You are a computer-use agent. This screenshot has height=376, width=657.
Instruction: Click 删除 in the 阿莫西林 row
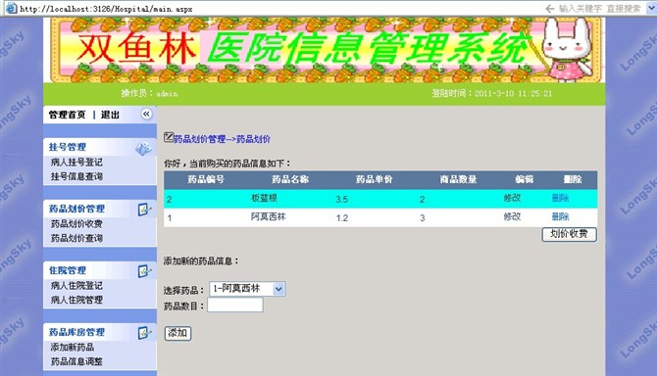(x=560, y=216)
